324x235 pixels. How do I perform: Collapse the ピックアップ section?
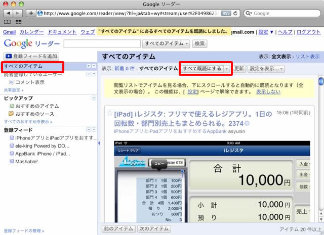click(x=94, y=98)
